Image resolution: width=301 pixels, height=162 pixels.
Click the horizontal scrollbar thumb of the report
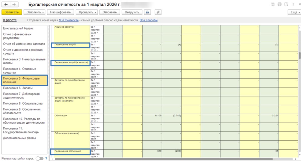163,159
